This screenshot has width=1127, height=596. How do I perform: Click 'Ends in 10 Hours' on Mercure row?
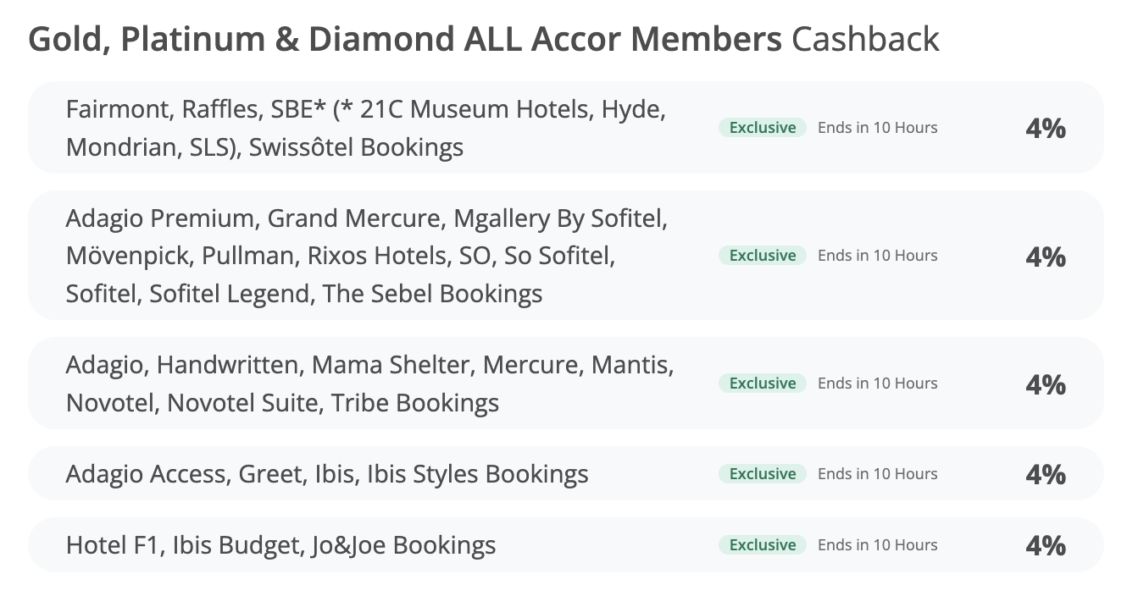click(x=877, y=384)
